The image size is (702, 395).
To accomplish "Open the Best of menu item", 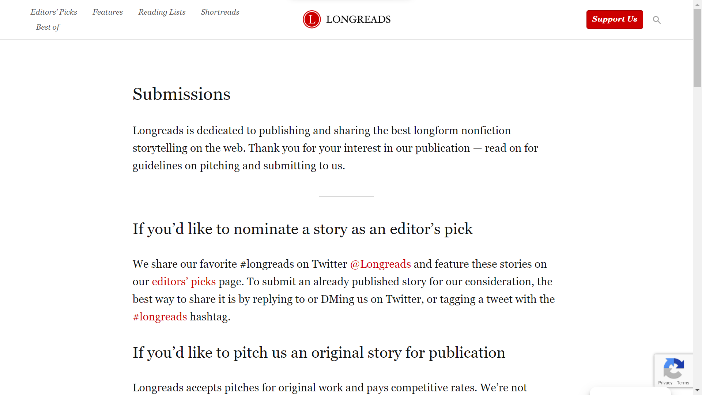I will 48,27.
